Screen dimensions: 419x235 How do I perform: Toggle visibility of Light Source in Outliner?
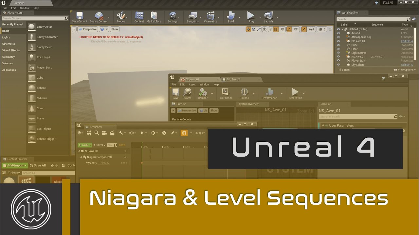point(338,53)
